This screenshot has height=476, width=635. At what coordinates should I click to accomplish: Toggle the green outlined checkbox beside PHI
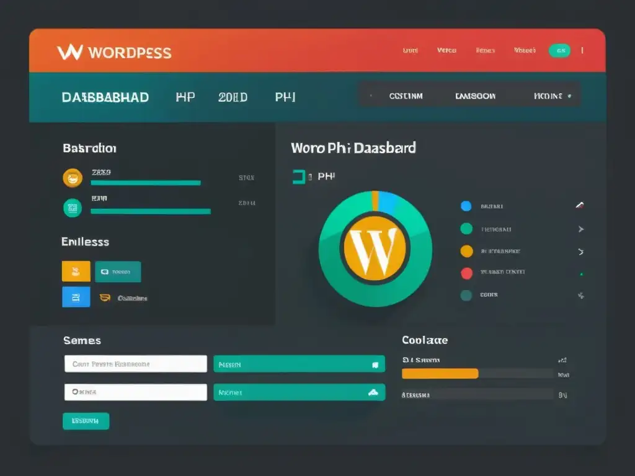tap(299, 177)
